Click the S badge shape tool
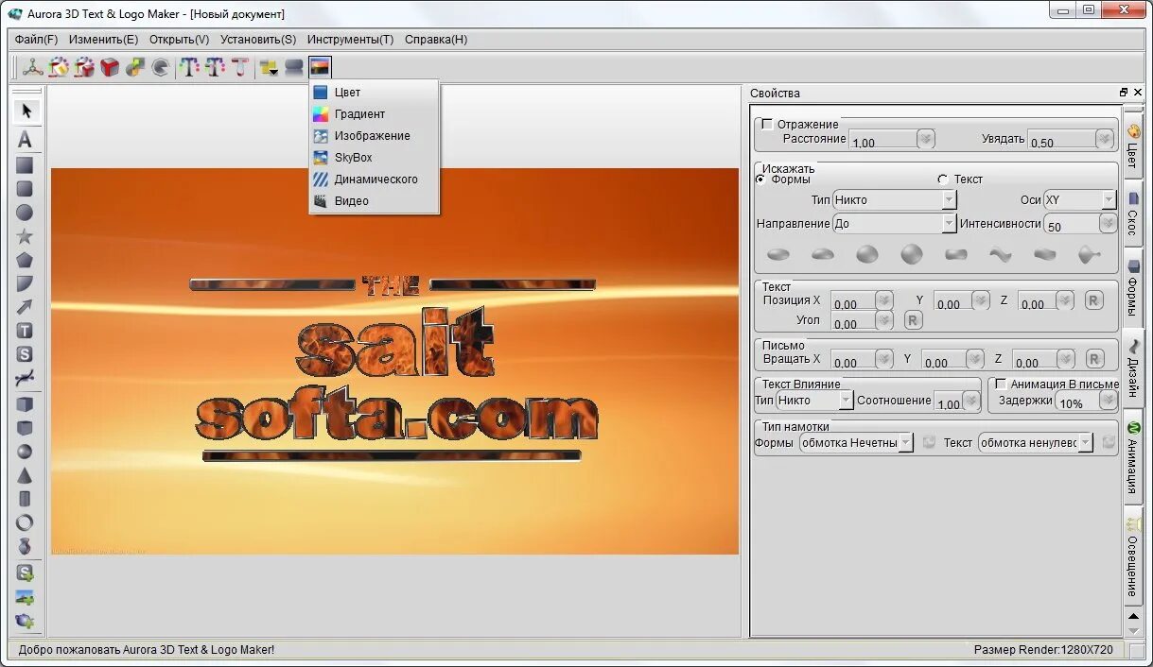The image size is (1153, 667). tap(26, 354)
